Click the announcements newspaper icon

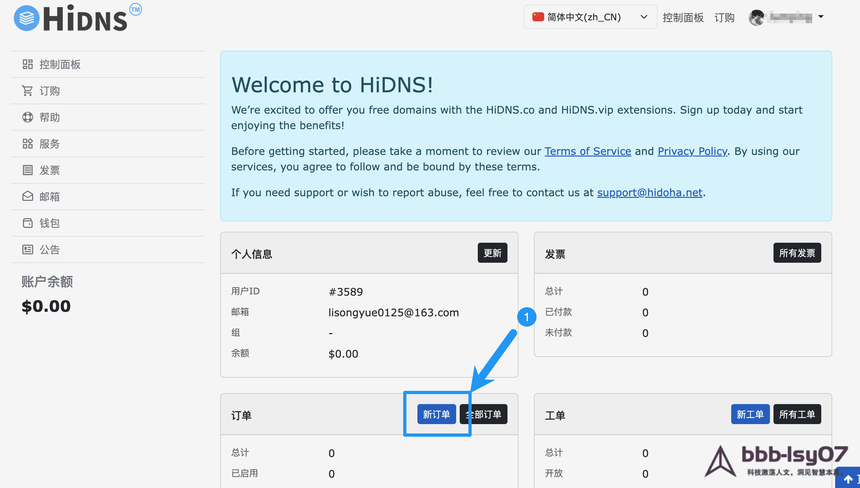pyautogui.click(x=27, y=249)
